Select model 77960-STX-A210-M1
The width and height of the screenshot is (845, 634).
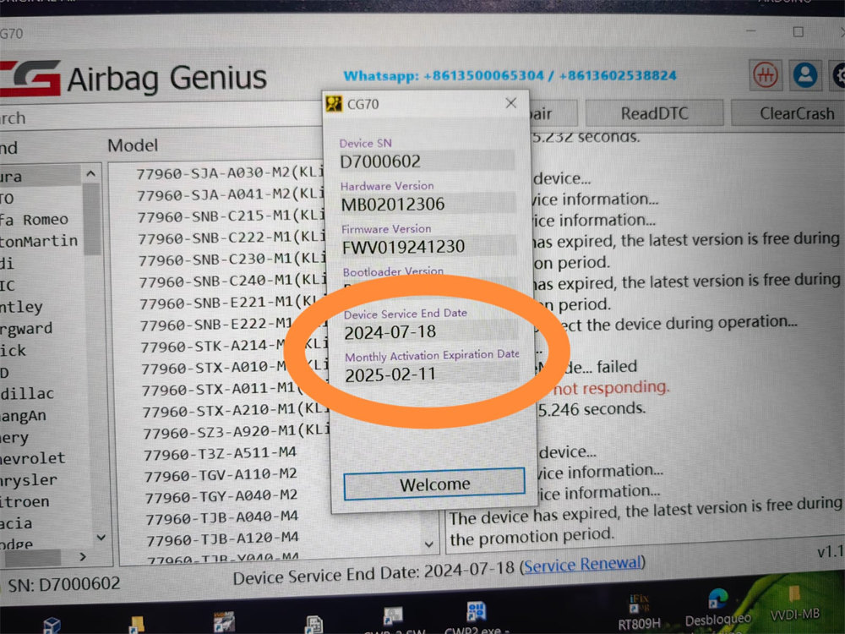pos(234,411)
